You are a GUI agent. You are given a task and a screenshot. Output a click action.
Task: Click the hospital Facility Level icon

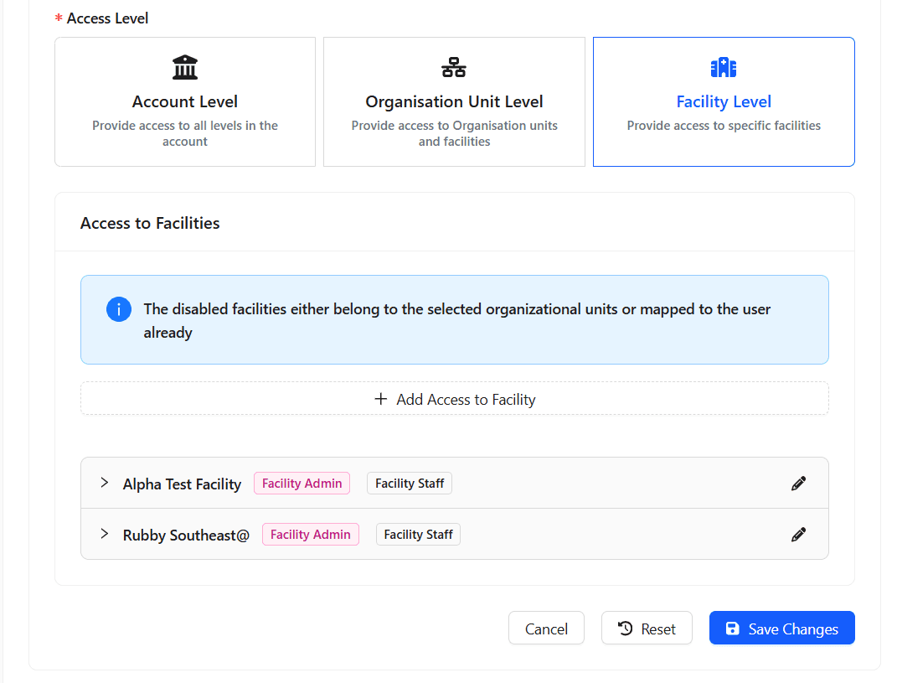tap(724, 67)
